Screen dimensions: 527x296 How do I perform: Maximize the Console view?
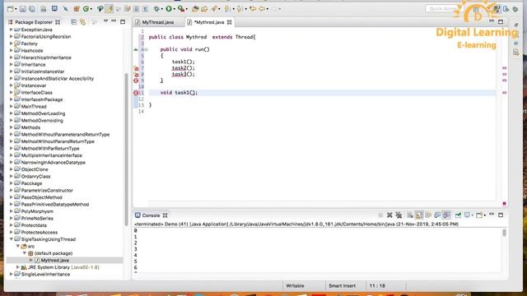click(501, 215)
